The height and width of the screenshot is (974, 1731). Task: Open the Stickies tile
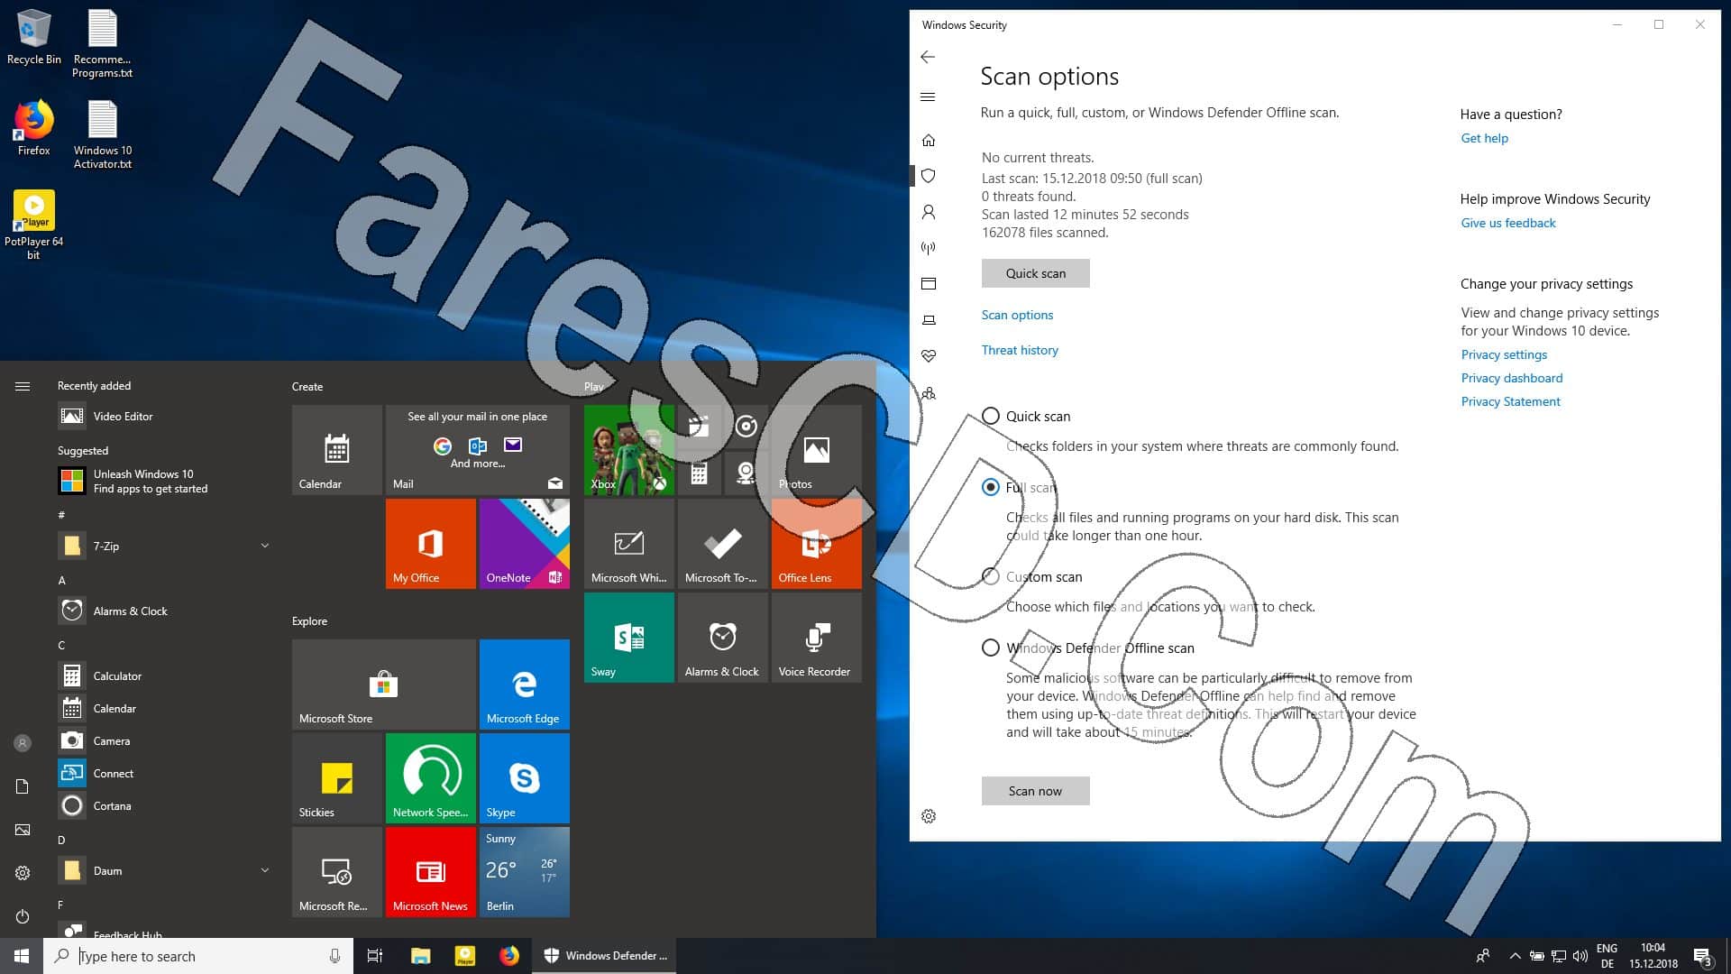point(337,778)
